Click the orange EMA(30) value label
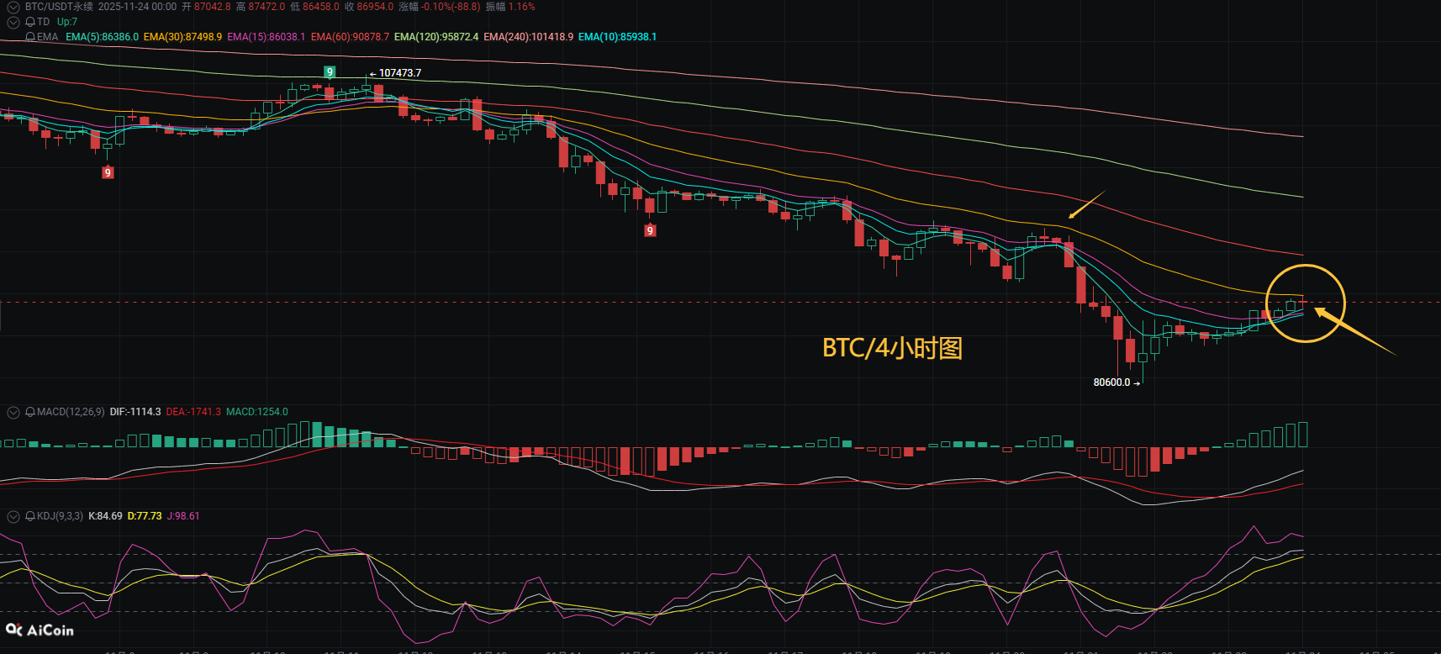 pyautogui.click(x=182, y=37)
